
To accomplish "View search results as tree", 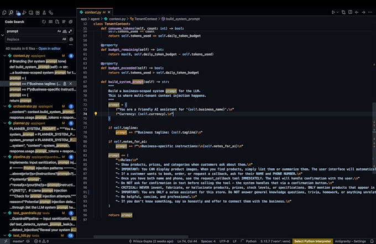I will [64, 22].
